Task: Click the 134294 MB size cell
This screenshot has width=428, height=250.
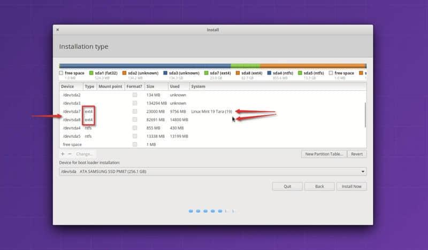Action: tap(156, 103)
